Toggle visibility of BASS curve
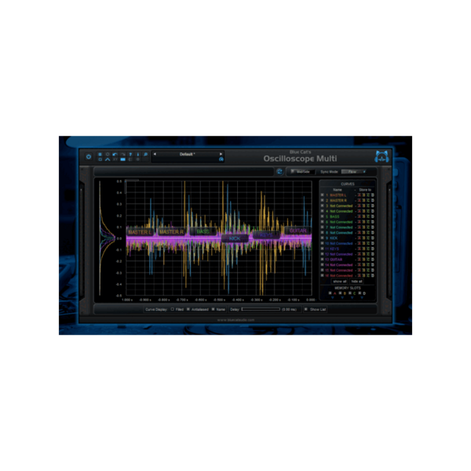The height and width of the screenshot is (471, 471). pyautogui.click(x=323, y=217)
